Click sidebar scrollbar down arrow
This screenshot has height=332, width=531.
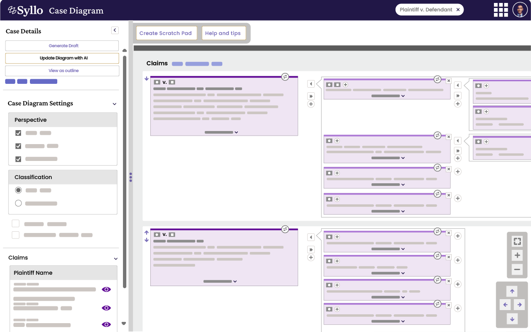click(x=124, y=324)
